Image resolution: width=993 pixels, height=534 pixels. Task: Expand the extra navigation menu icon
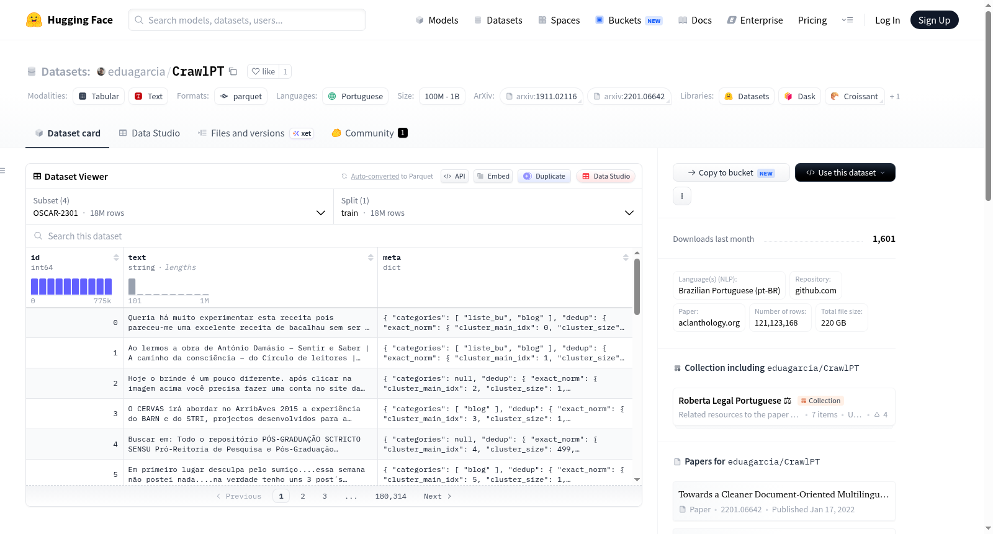pos(847,20)
